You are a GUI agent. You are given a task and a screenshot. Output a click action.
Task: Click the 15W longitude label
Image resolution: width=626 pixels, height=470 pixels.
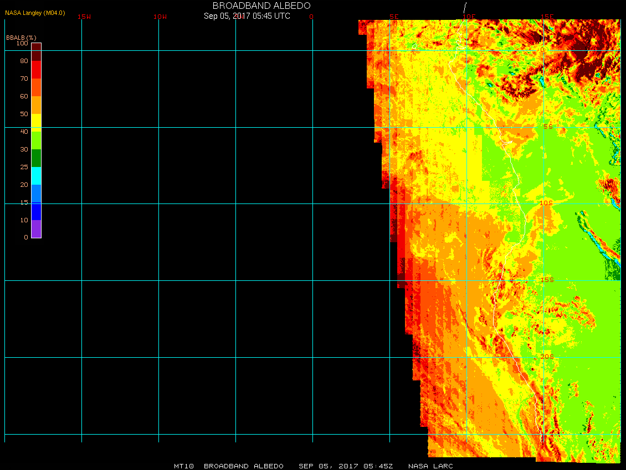(84, 17)
